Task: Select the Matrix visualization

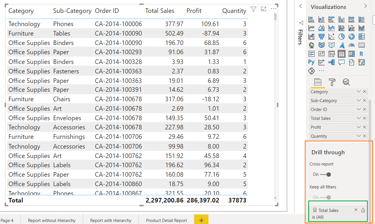Action: [351, 54]
